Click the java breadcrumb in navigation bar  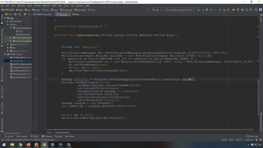point(46,10)
